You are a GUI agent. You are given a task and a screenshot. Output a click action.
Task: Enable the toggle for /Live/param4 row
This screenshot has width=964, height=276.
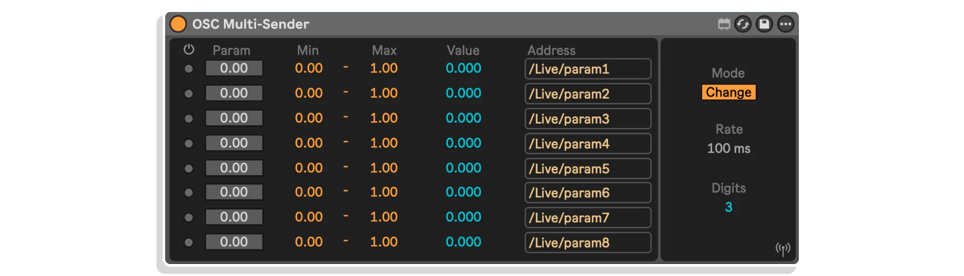(189, 144)
